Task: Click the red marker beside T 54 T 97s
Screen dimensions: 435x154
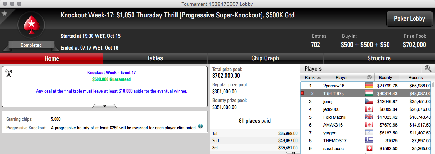Action: [x=302, y=94]
